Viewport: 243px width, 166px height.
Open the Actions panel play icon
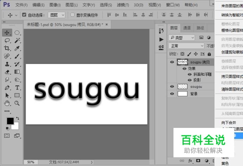[161, 39]
